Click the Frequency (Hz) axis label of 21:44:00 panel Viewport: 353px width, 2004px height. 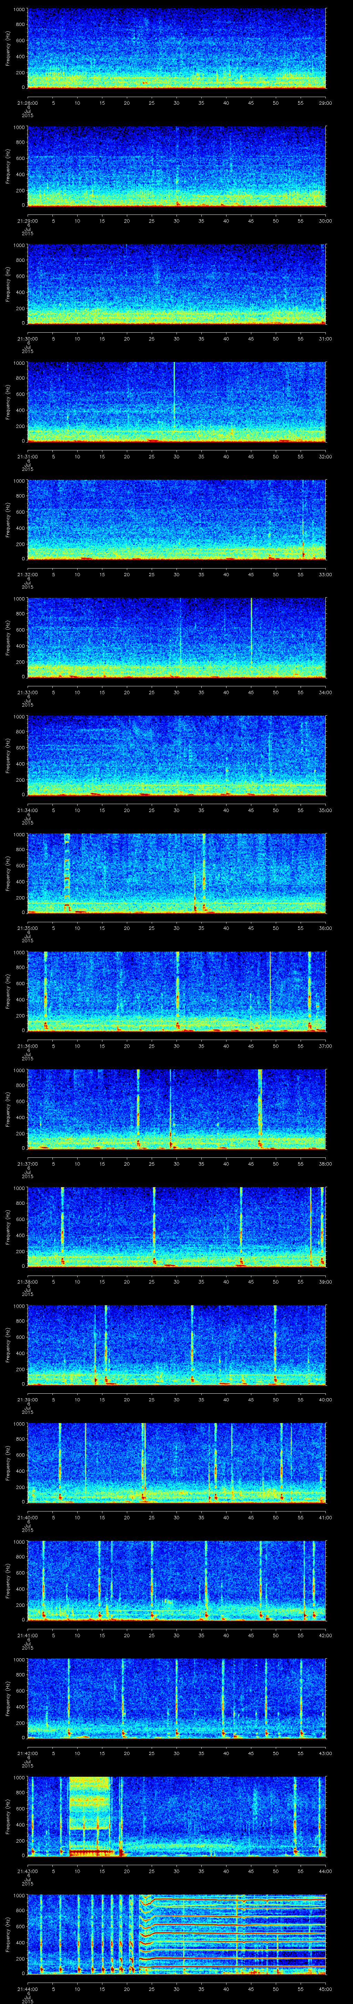tap(9, 1935)
